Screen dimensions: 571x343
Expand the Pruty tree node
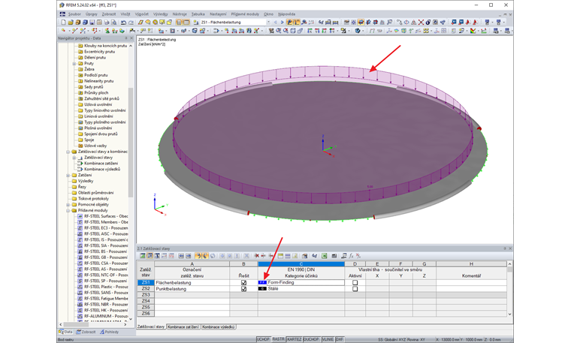tap(74, 63)
